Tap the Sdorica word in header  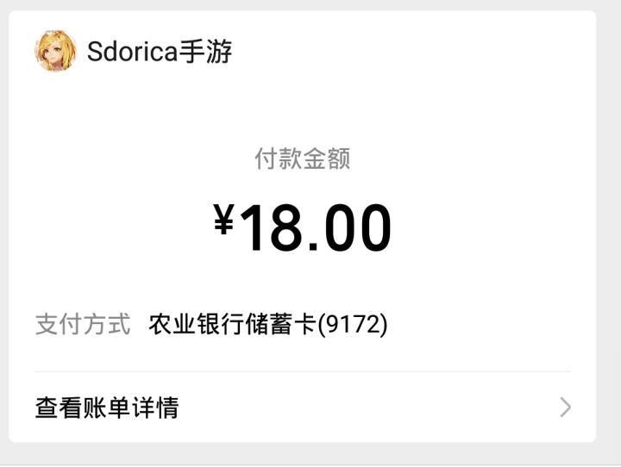(x=132, y=52)
